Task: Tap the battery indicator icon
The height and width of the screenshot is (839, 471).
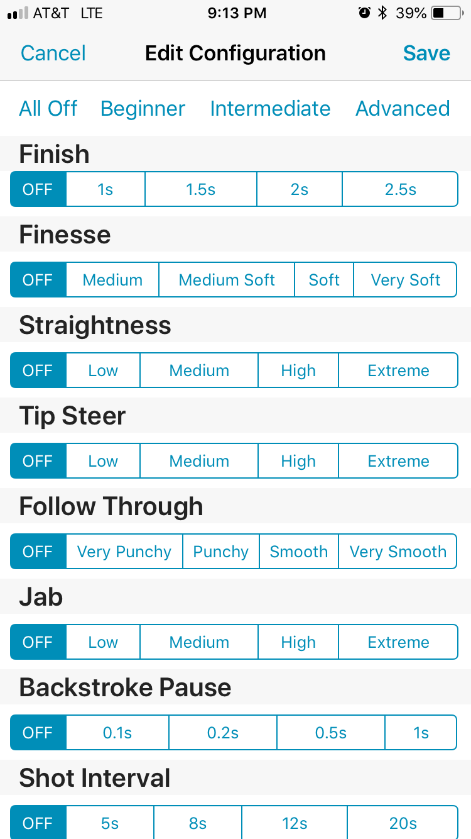Action: (x=445, y=13)
